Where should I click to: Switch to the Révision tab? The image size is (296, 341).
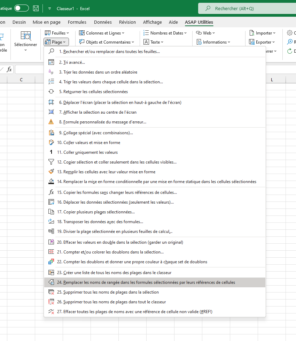coord(127,22)
